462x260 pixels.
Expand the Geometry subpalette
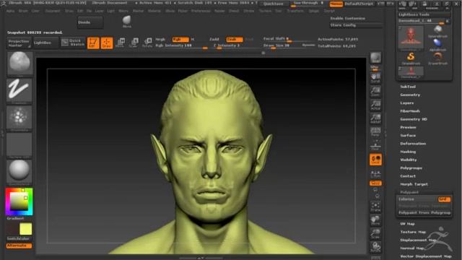(x=410, y=95)
